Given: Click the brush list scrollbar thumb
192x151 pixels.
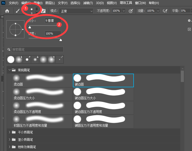Looking at the screenshot, I should (182, 76).
